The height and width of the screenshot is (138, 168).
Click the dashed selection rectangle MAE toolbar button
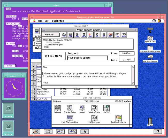point(48,132)
